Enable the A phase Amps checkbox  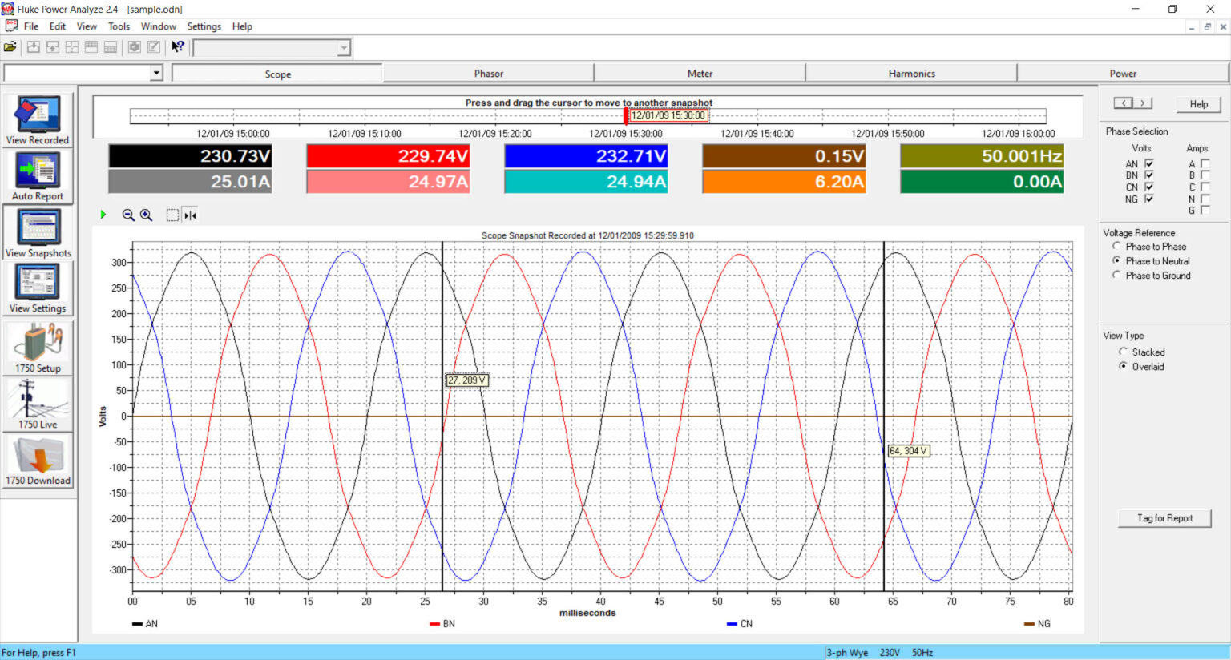(x=1205, y=163)
